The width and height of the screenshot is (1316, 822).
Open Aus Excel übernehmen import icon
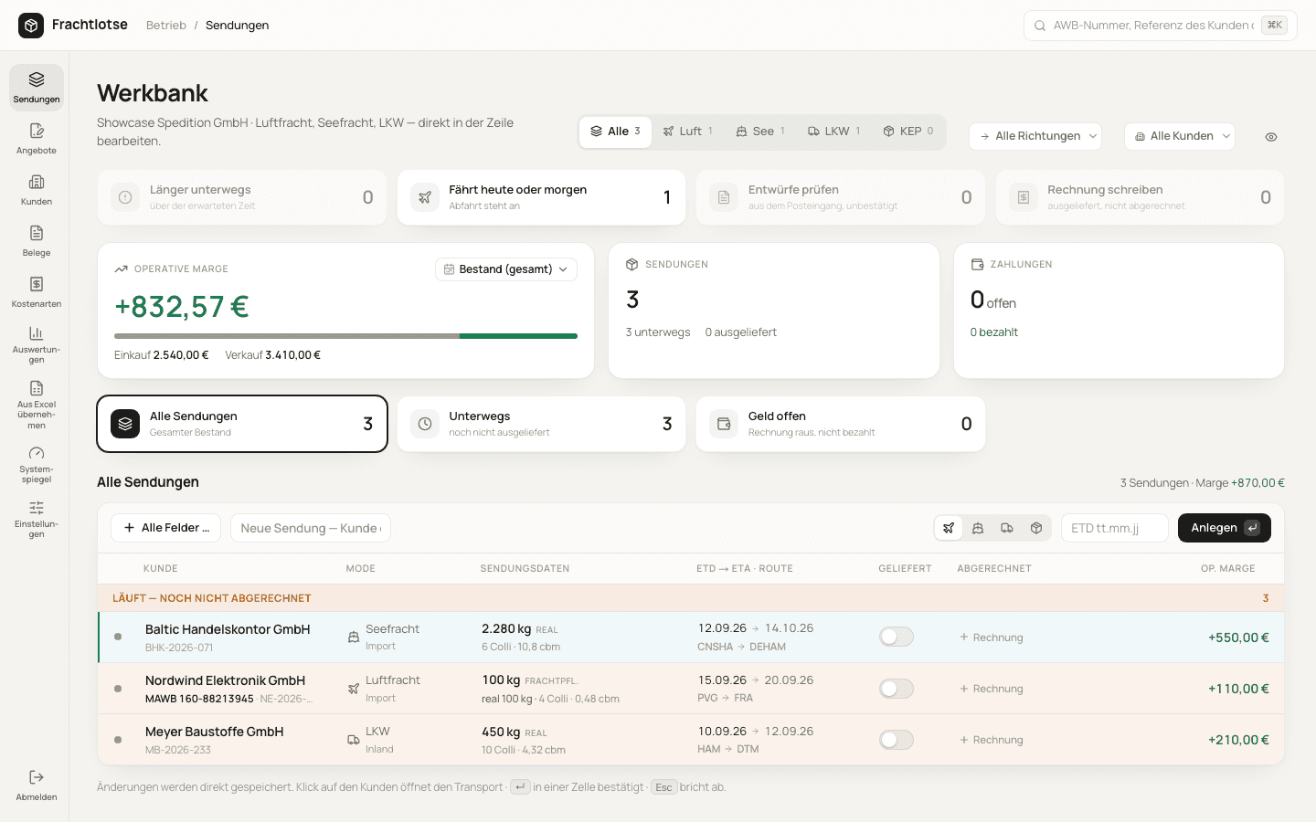click(x=37, y=388)
